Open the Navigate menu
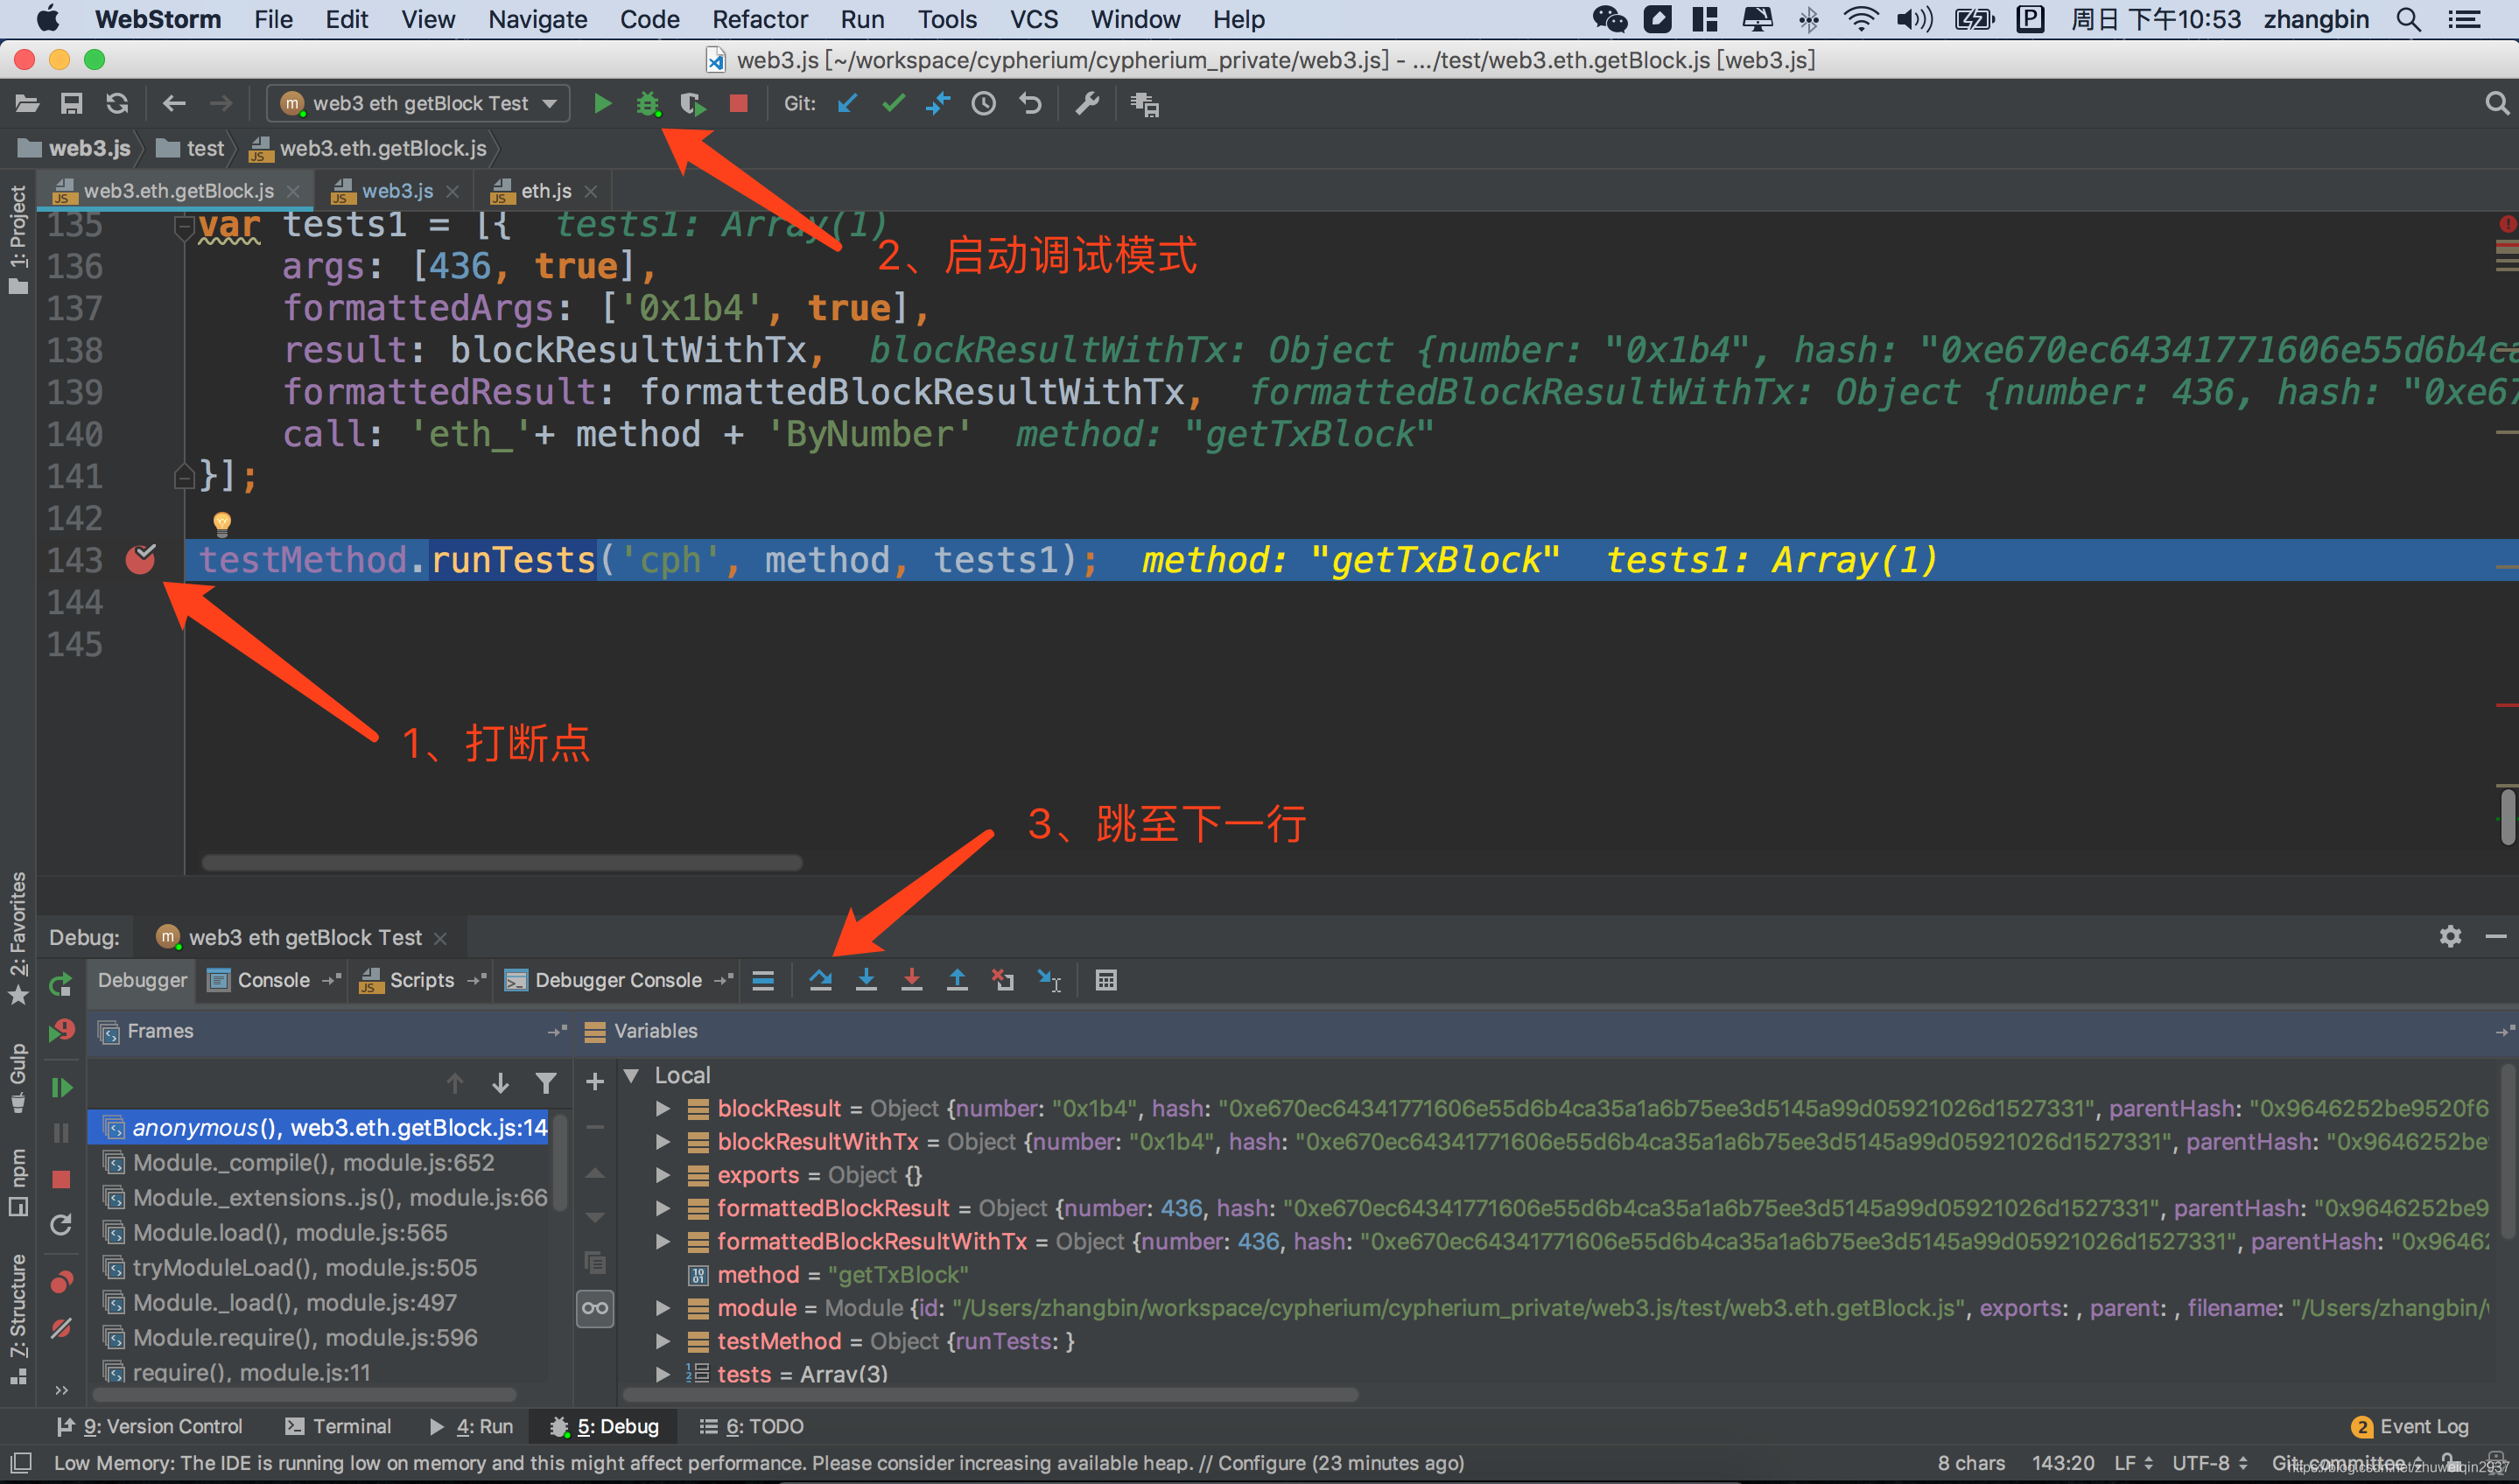 point(537,19)
